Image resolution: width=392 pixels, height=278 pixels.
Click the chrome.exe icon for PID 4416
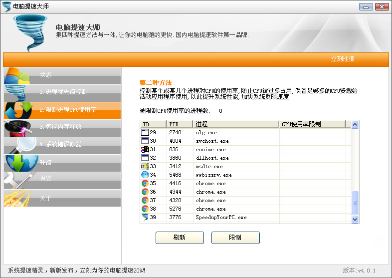coord(145,183)
